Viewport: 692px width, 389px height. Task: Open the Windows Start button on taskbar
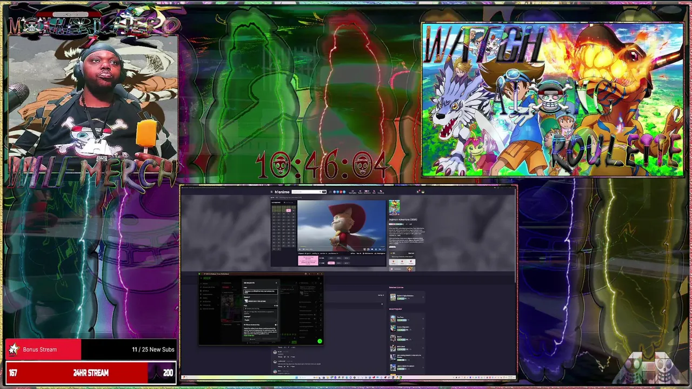(x=296, y=377)
